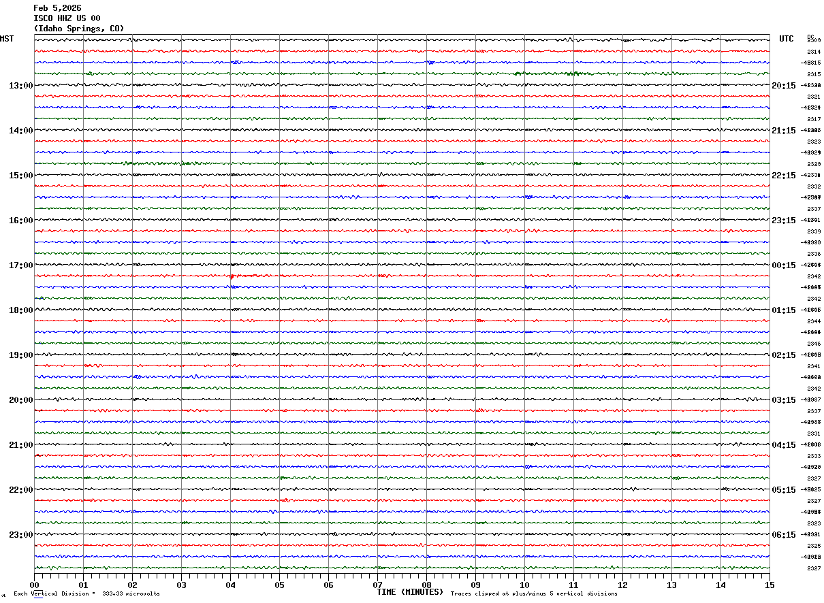Click the UTC timezone header
Viewport: 824px width, 603px height.
coord(787,39)
